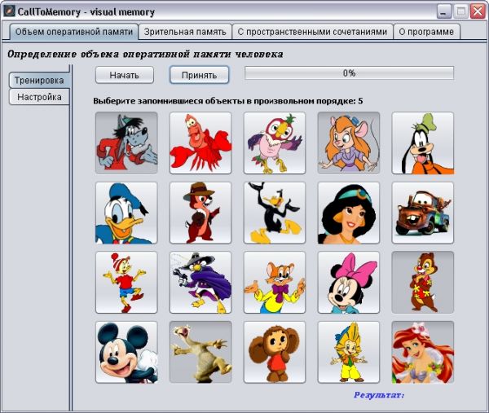
Task: Select the Donald Duck picture
Action: click(126, 213)
